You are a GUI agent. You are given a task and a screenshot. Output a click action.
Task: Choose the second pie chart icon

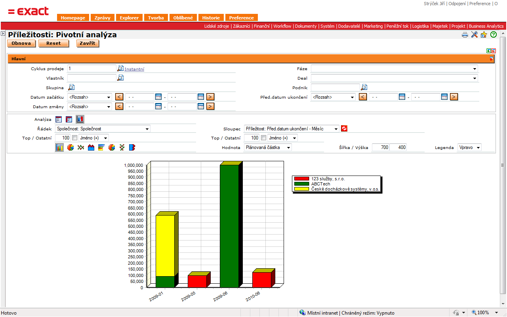click(112, 147)
